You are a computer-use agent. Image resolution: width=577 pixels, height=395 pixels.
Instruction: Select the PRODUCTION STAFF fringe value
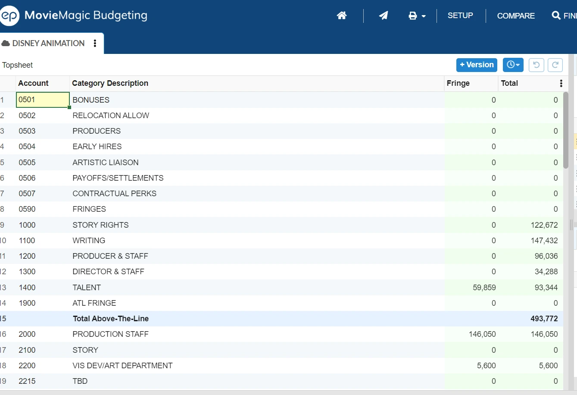(x=471, y=334)
